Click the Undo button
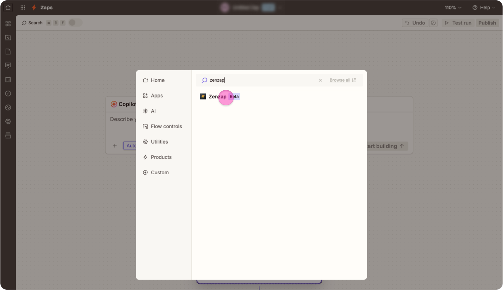The height and width of the screenshot is (290, 503). [x=415, y=23]
